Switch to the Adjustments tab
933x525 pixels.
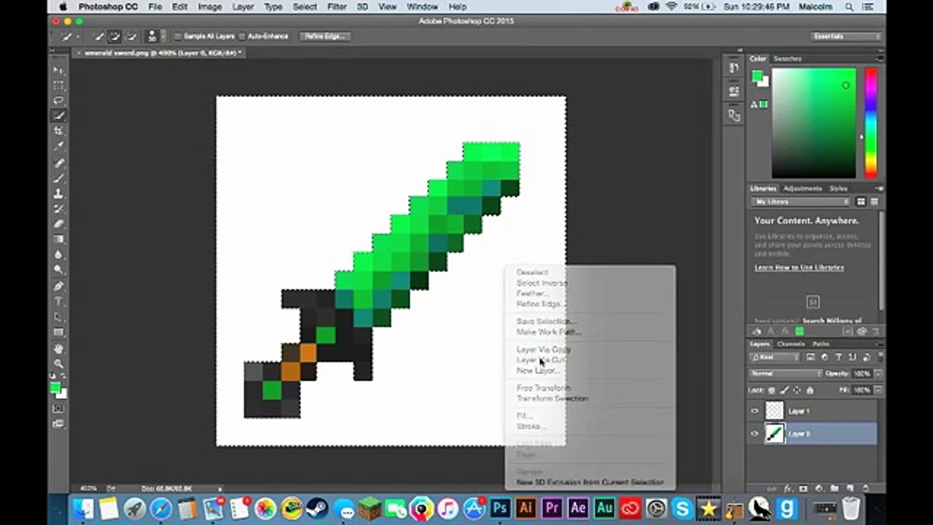tap(803, 188)
